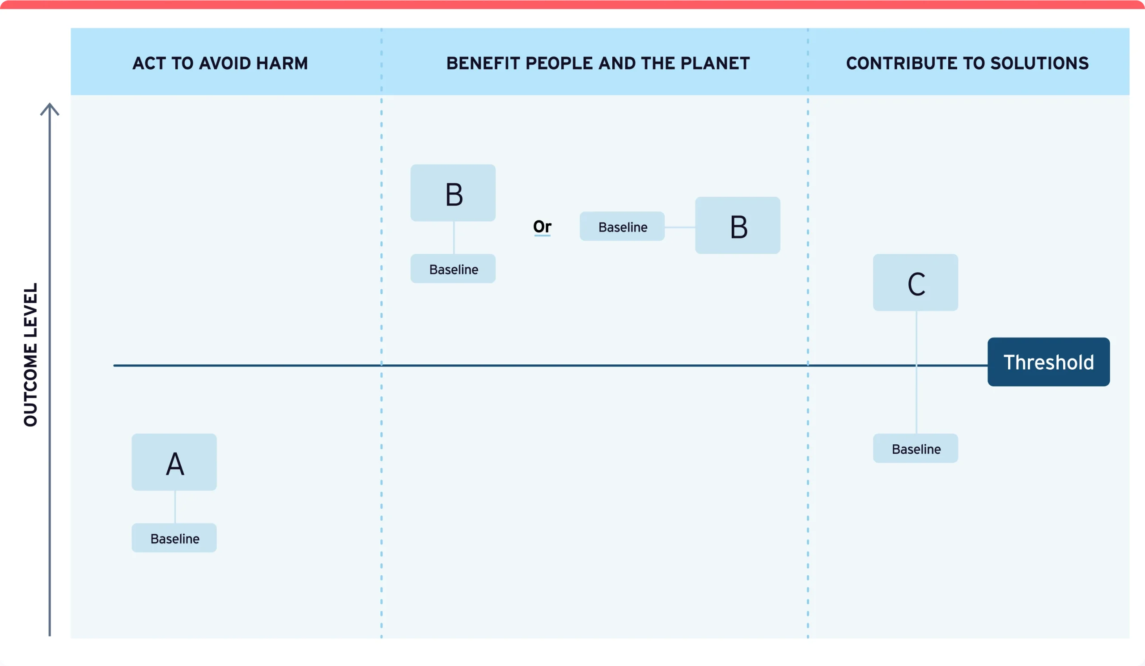Click the "Benefit People and the Planet" header

click(598, 63)
